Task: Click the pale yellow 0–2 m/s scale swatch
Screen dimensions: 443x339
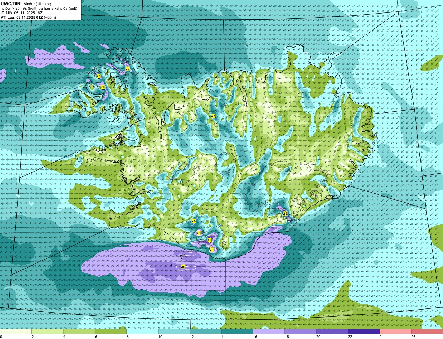Action: click(x=16, y=332)
